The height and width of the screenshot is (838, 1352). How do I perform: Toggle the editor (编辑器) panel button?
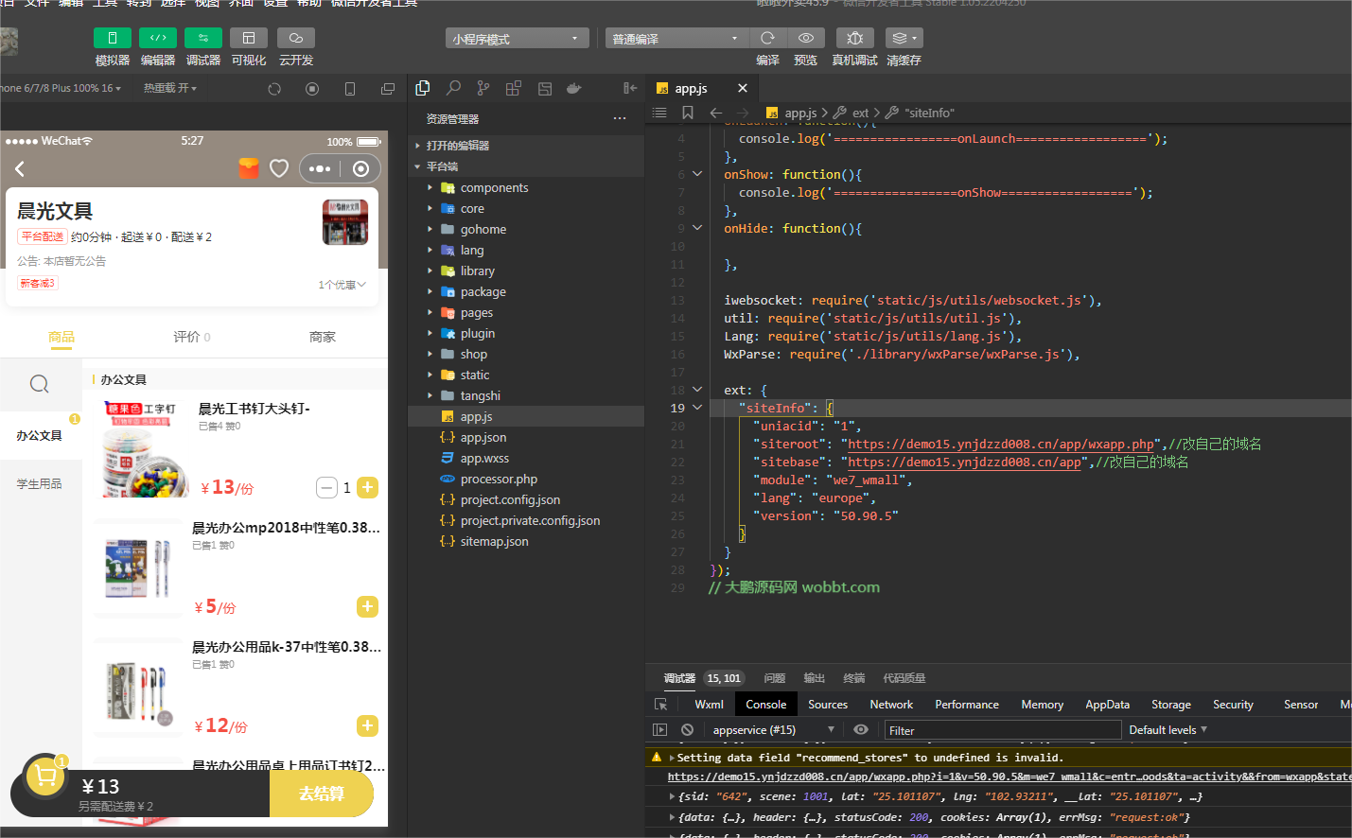pos(157,38)
